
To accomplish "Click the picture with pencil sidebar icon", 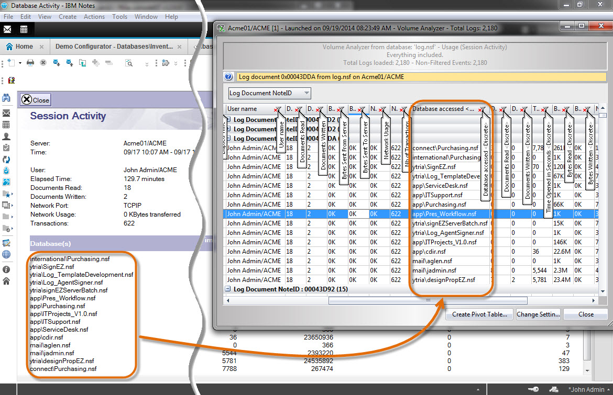I will (x=6, y=243).
